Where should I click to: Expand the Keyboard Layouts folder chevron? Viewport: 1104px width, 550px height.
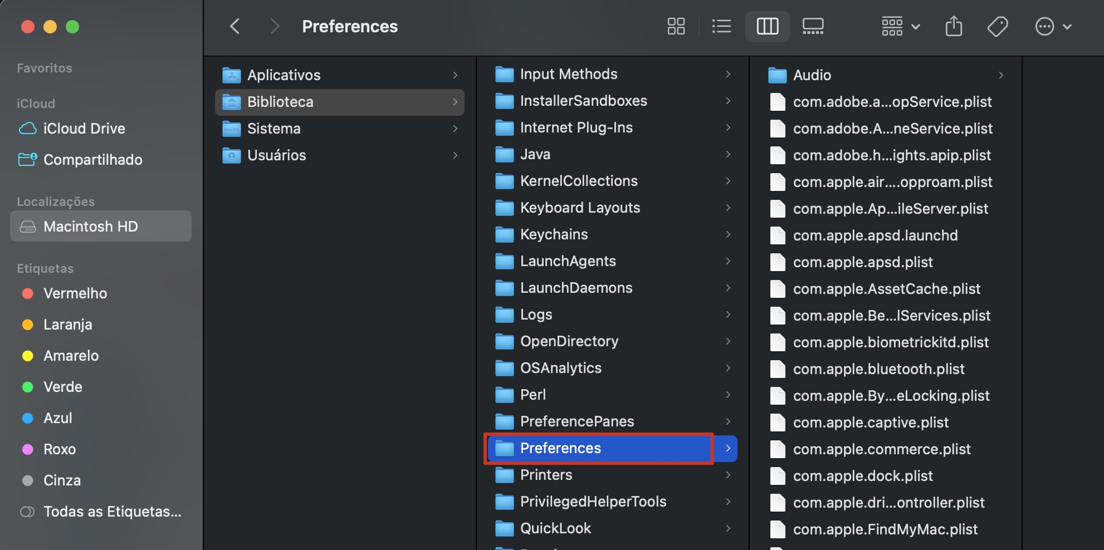(x=729, y=208)
